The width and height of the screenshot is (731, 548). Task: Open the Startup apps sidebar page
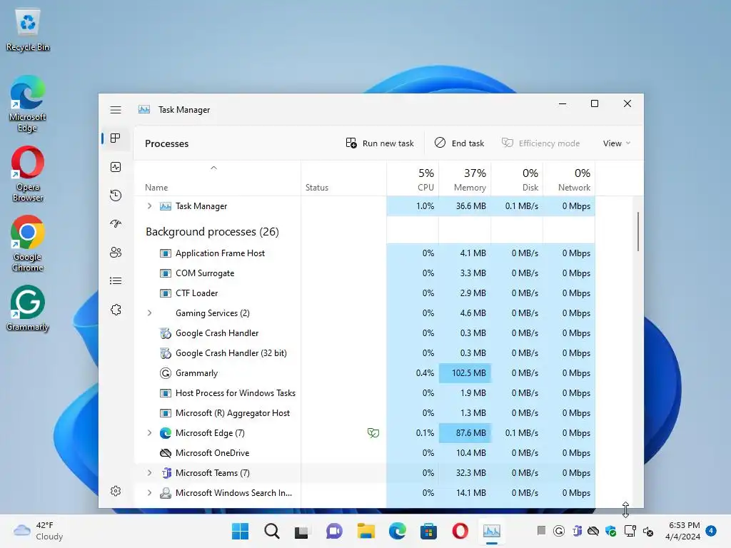pyautogui.click(x=116, y=223)
